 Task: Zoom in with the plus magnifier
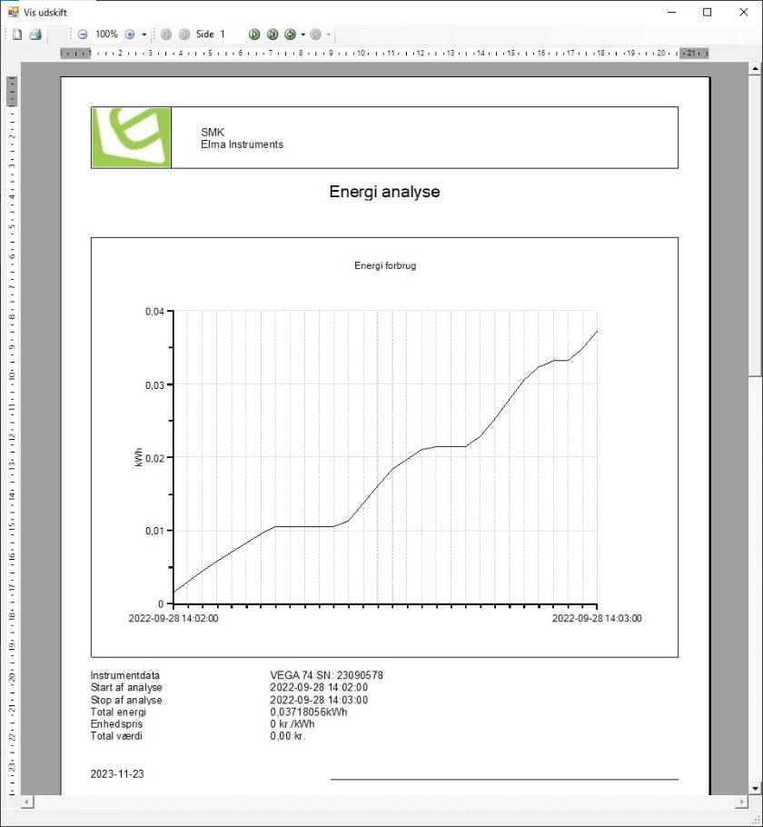pos(129,35)
